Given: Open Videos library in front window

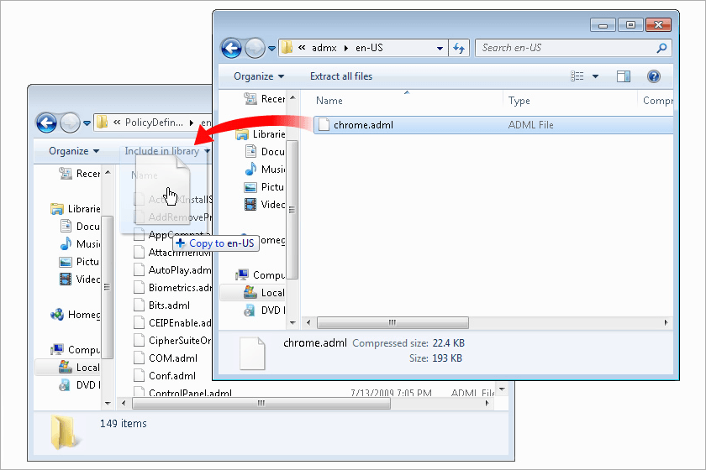Looking at the screenshot, I should (x=265, y=205).
